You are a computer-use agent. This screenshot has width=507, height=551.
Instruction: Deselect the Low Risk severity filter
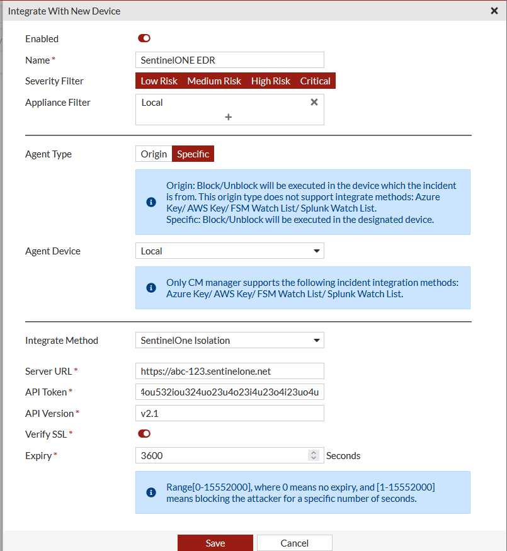[159, 81]
